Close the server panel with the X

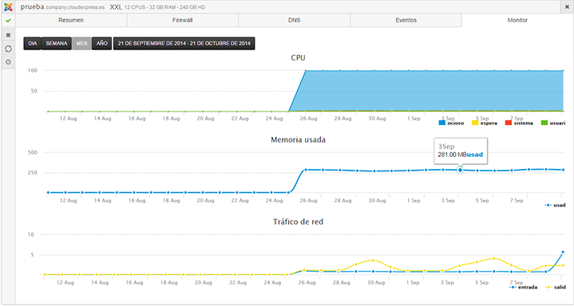click(567, 7)
